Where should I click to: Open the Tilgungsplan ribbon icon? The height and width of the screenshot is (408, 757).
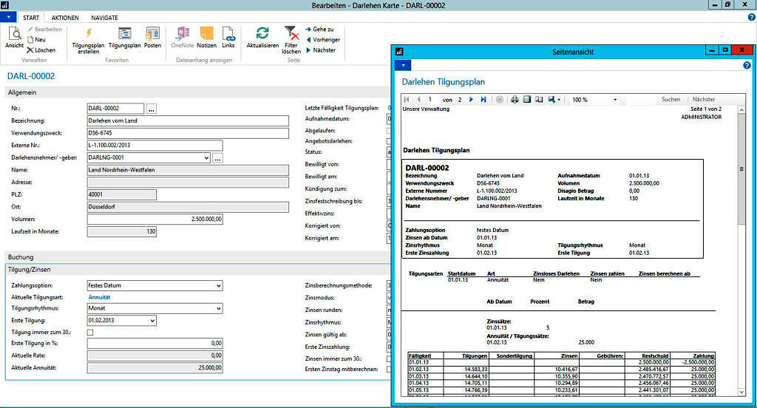click(125, 34)
